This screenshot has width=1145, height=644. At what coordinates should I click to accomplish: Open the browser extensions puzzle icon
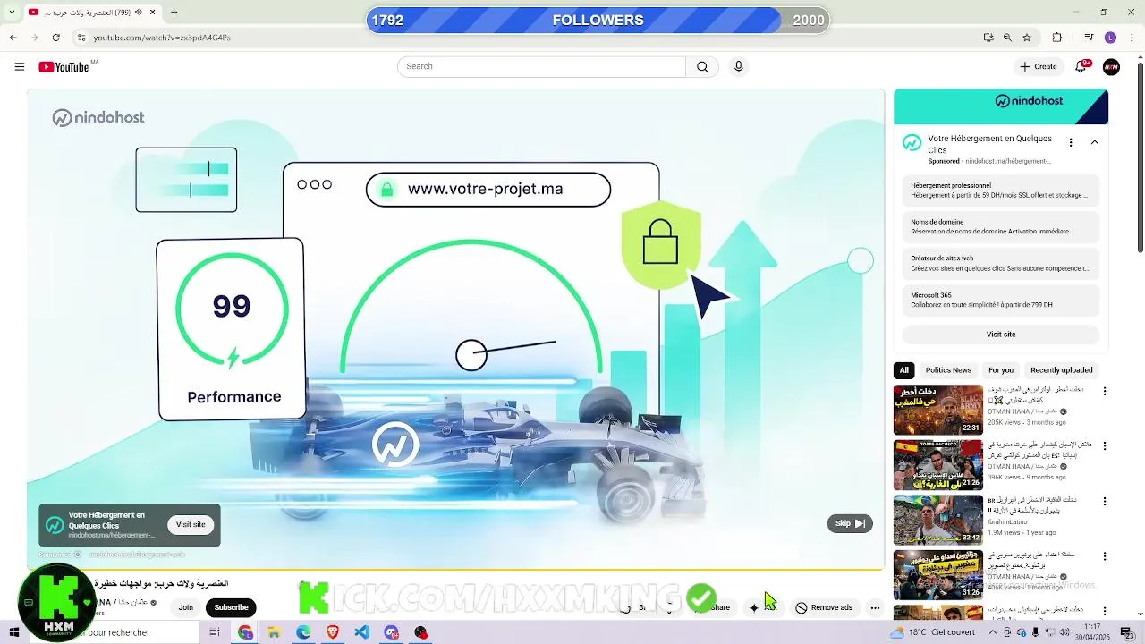pyautogui.click(x=1057, y=38)
